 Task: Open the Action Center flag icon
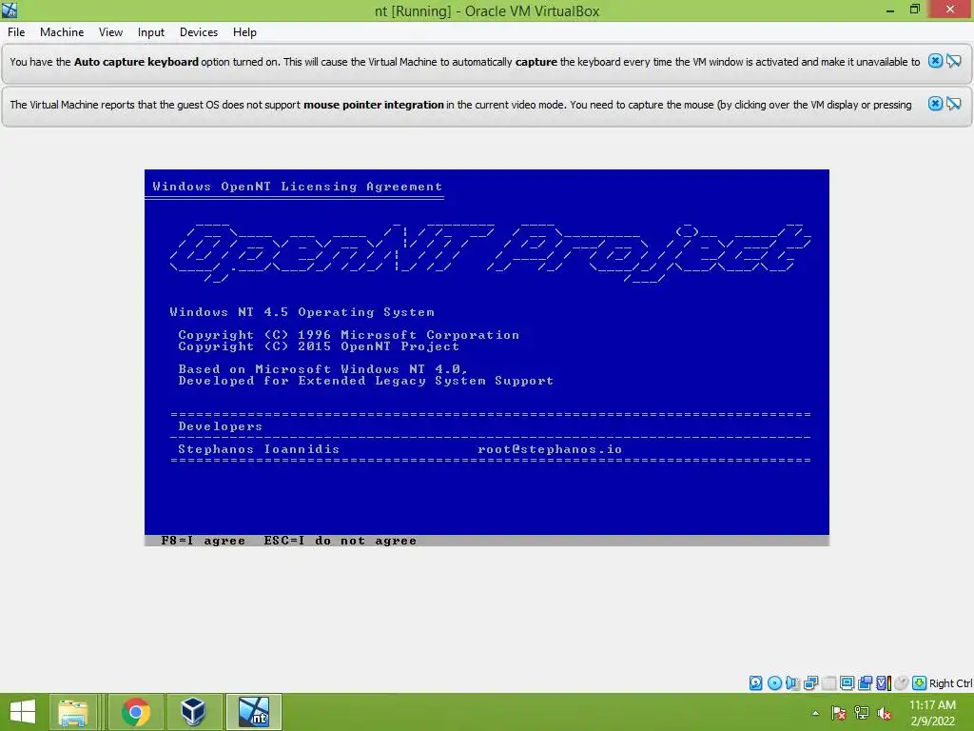coord(839,713)
